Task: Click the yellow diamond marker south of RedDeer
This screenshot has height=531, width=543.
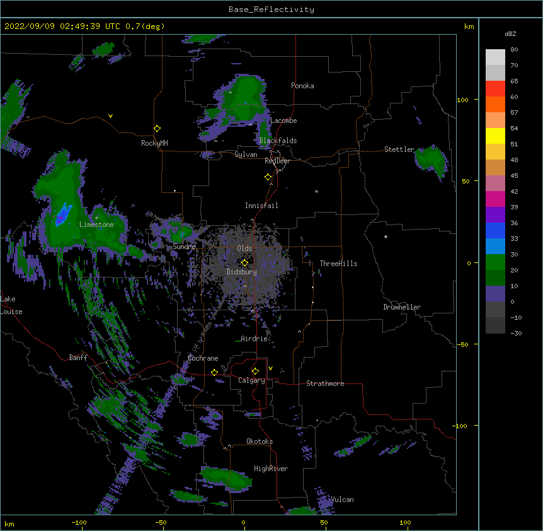Action: click(x=268, y=177)
